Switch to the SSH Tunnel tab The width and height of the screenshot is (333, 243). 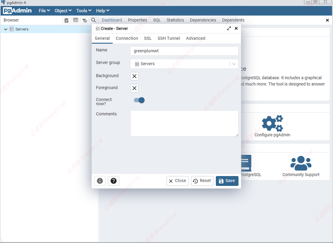(x=169, y=38)
